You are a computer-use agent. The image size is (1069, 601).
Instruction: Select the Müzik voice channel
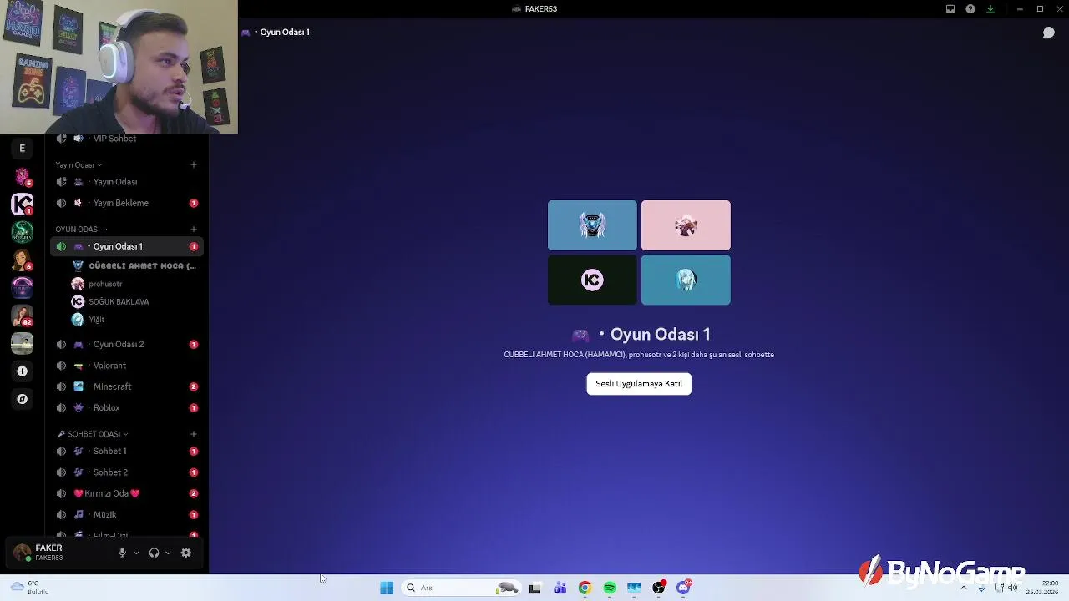[x=125, y=514]
